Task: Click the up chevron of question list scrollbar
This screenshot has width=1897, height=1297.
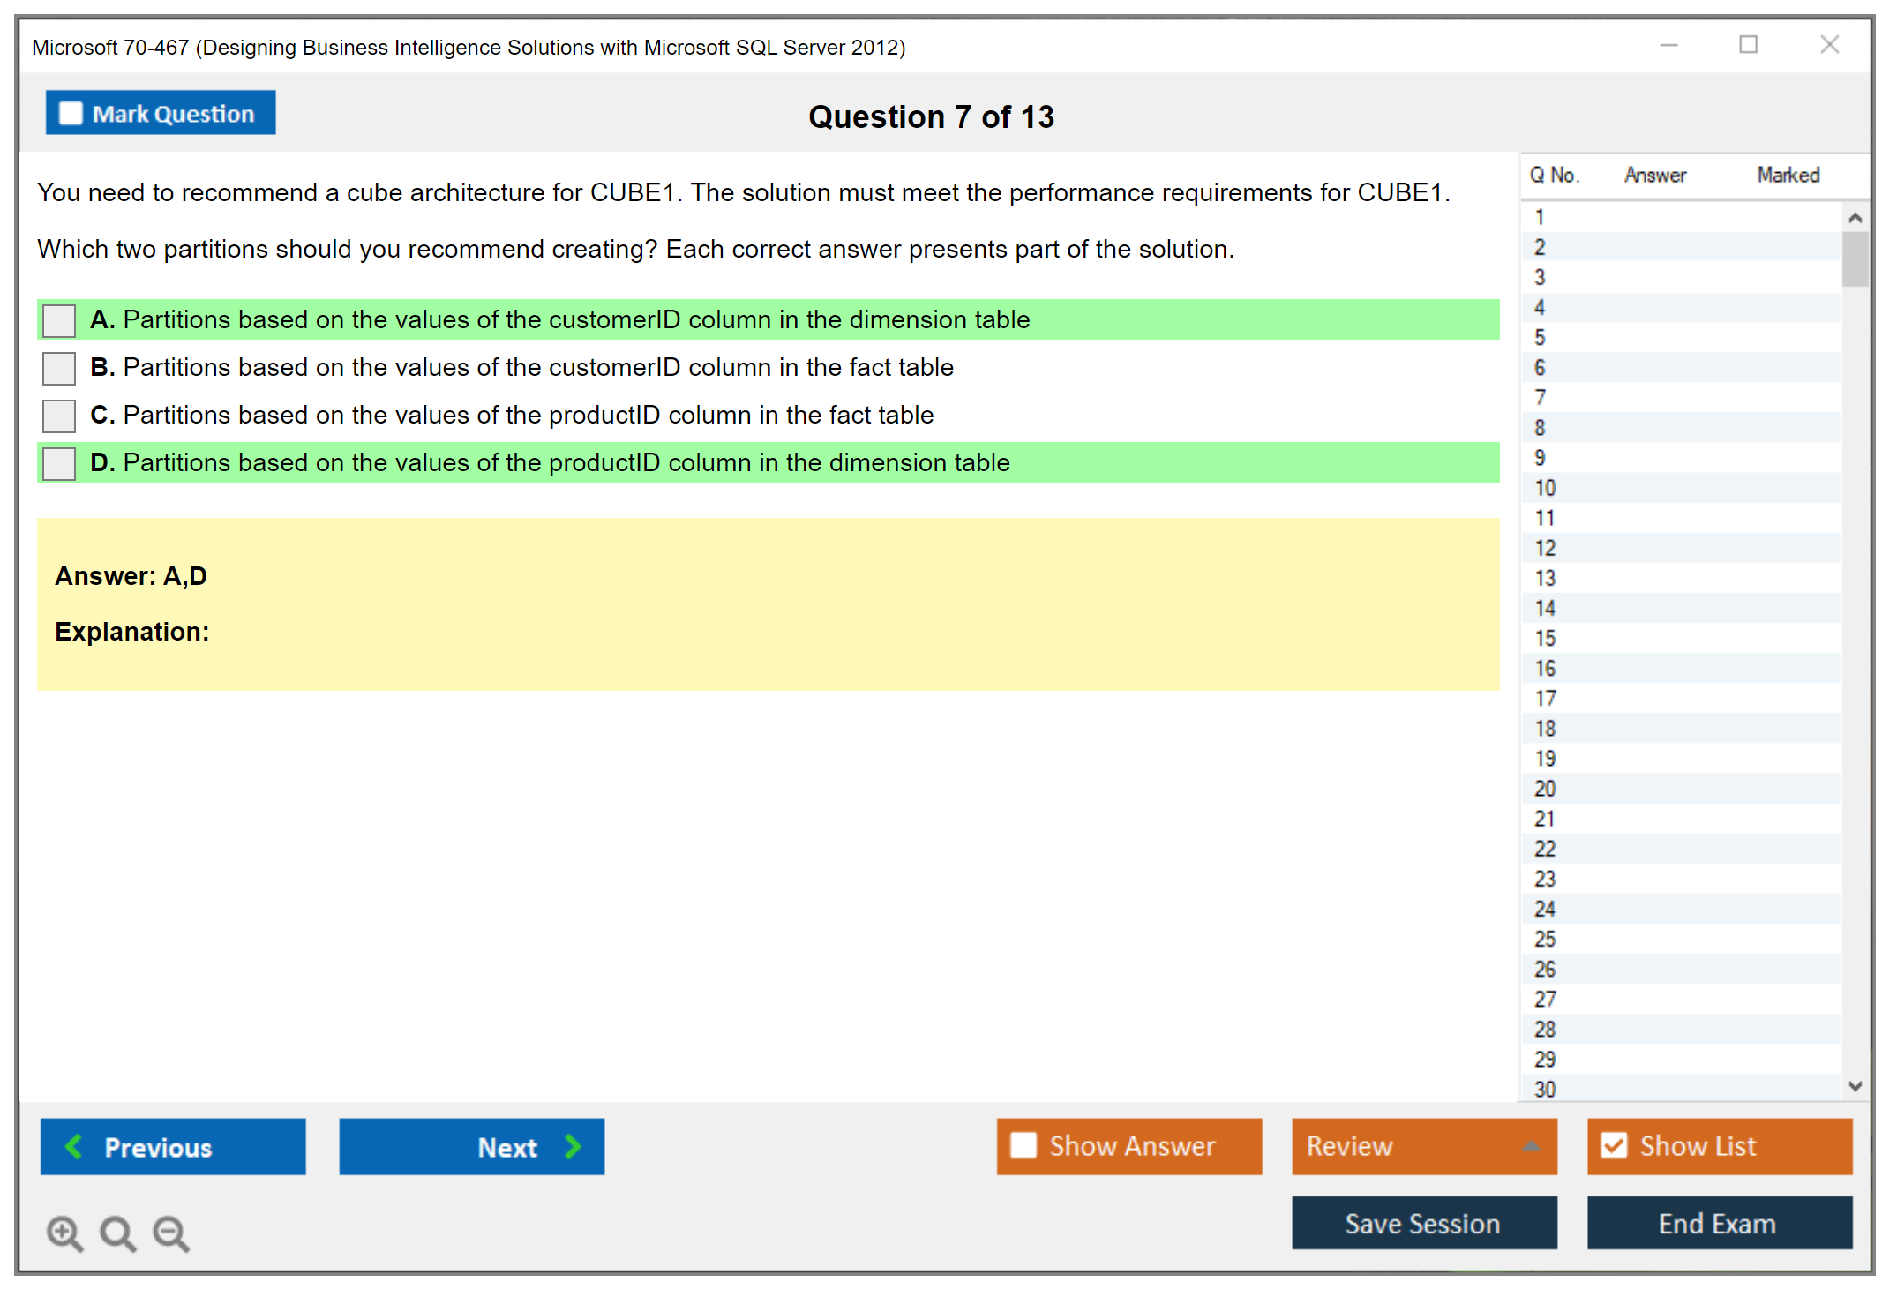Action: tap(1856, 215)
